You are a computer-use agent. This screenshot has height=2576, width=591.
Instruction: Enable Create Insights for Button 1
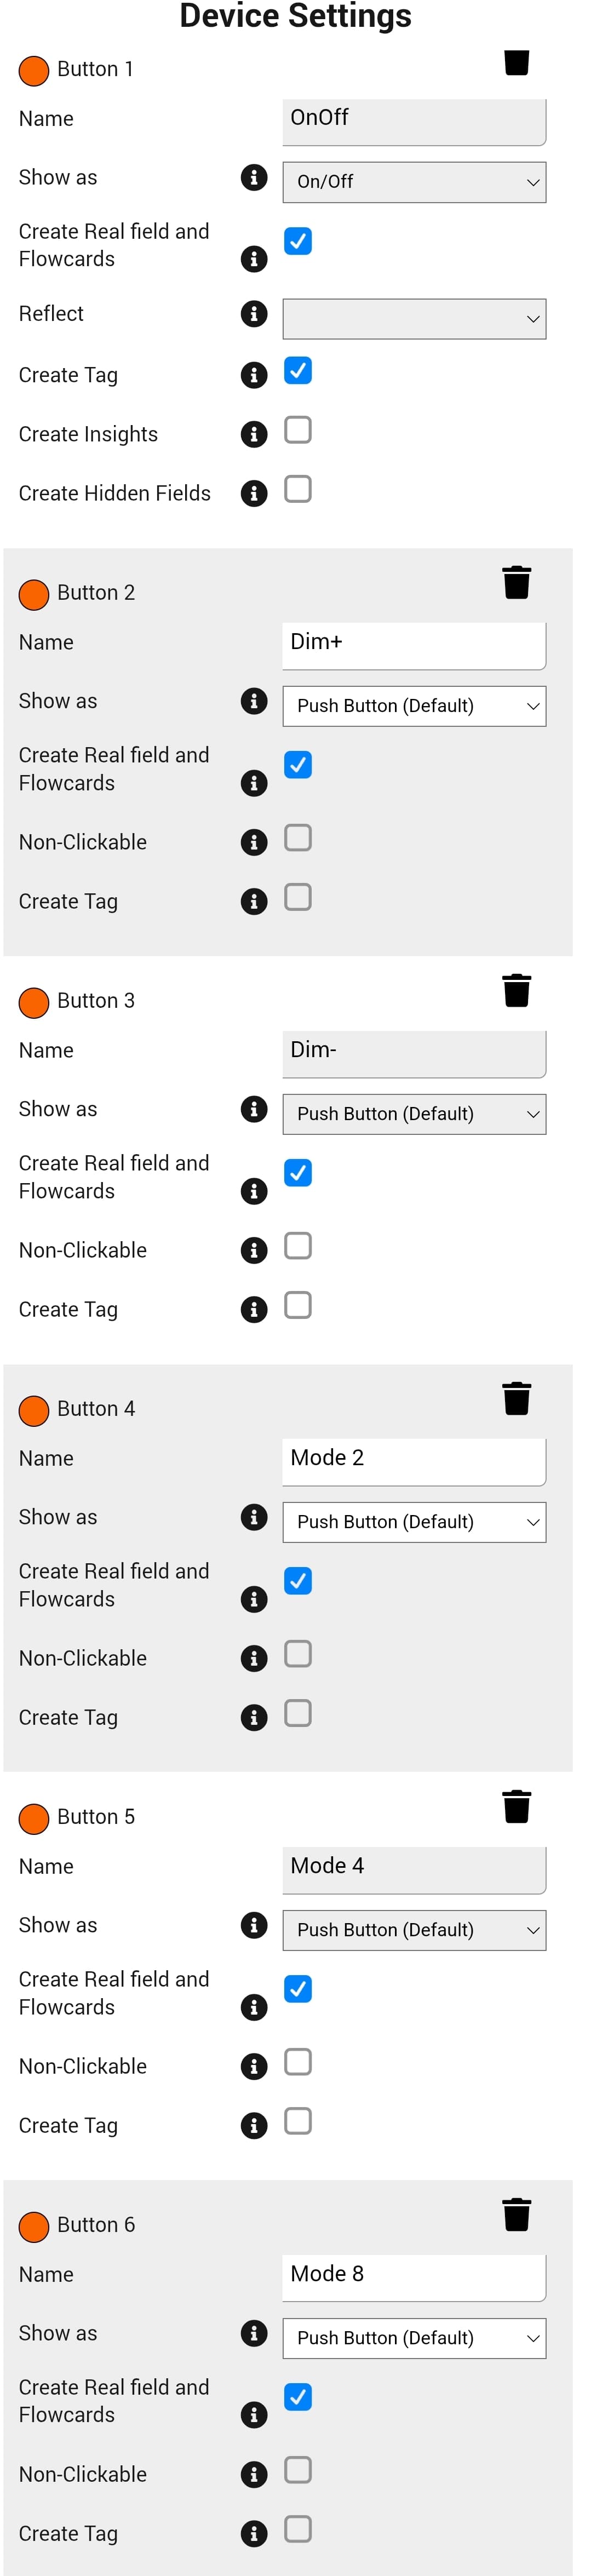[x=298, y=430]
